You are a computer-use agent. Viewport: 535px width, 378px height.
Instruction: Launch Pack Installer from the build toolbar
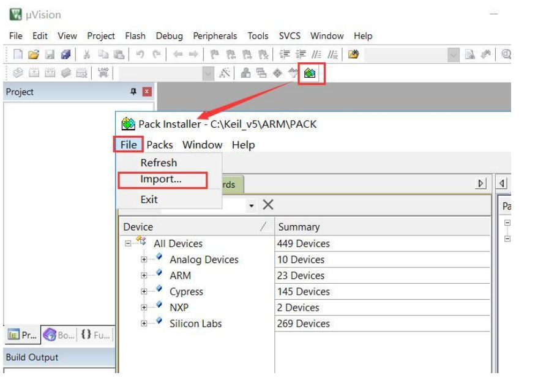310,73
